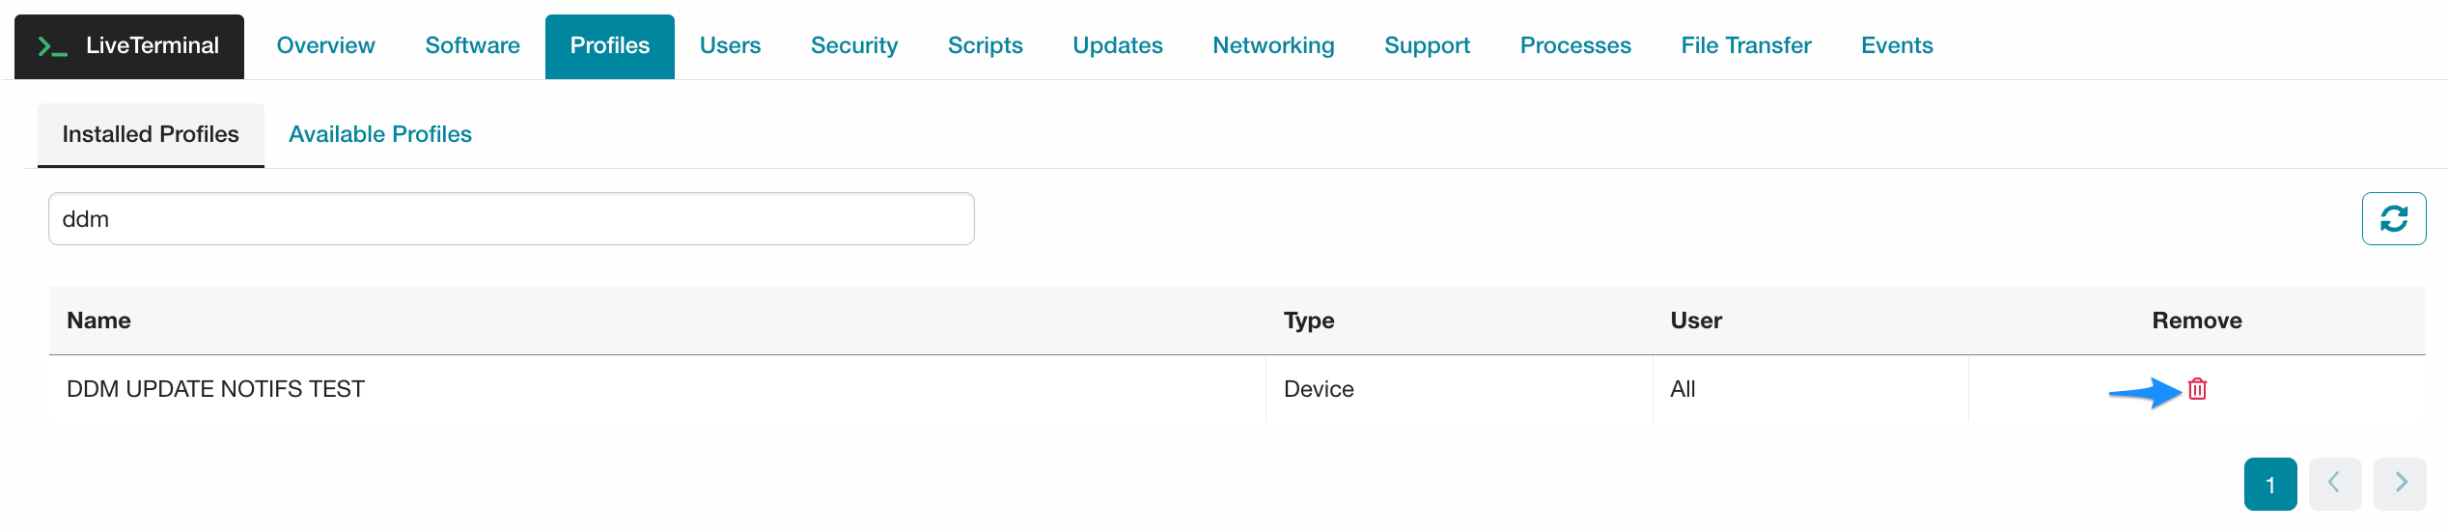
Task: Click the profile search field containing ddm
Action: point(512,219)
